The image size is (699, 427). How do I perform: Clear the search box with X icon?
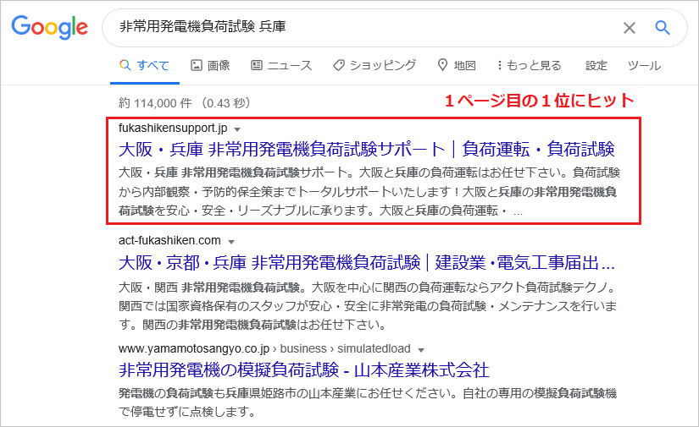[x=629, y=28]
